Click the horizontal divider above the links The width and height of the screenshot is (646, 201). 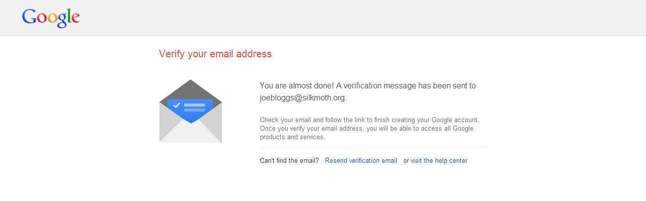click(x=373, y=148)
